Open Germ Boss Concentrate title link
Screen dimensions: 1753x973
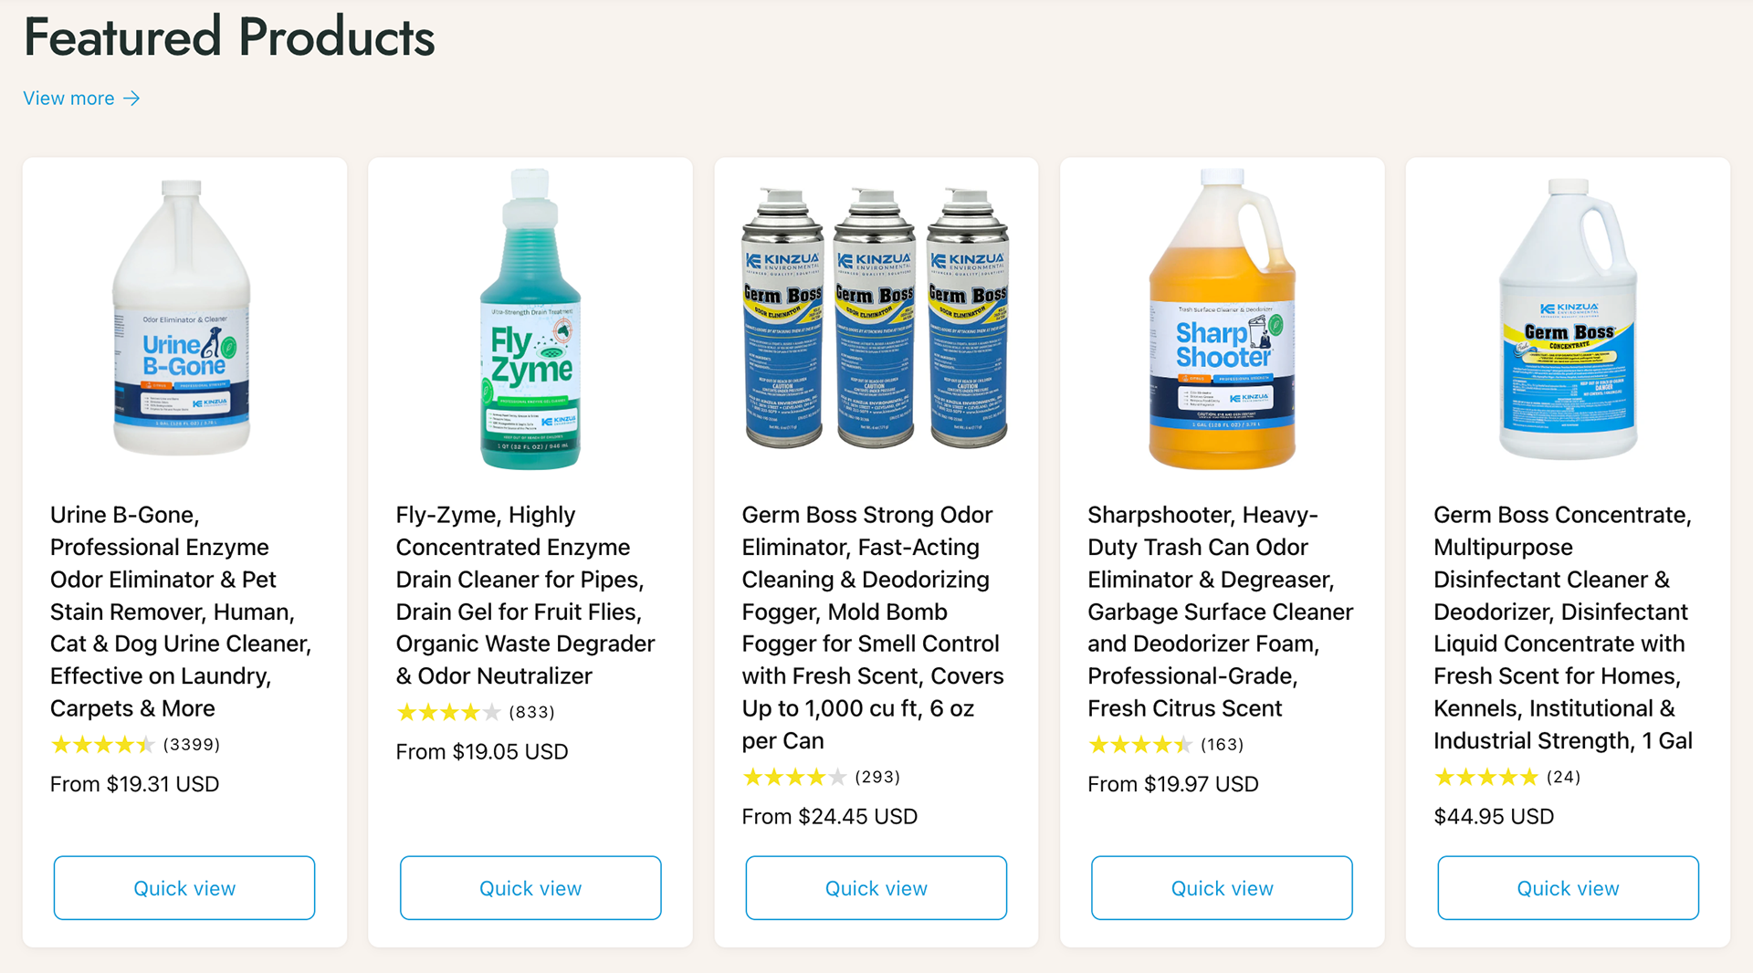pos(1562,627)
